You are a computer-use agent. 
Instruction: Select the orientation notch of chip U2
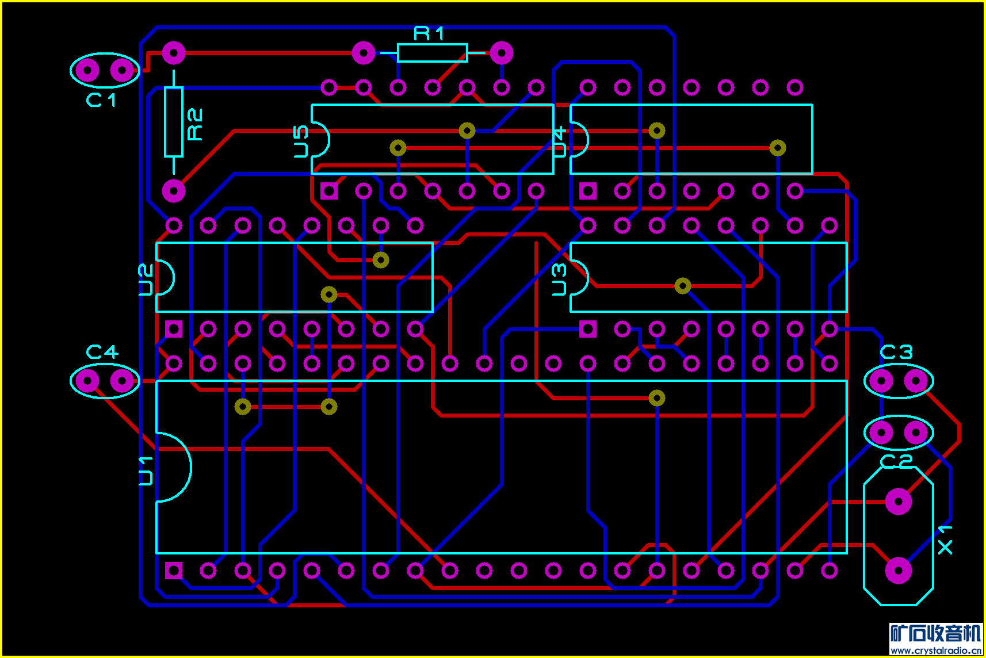coord(165,277)
